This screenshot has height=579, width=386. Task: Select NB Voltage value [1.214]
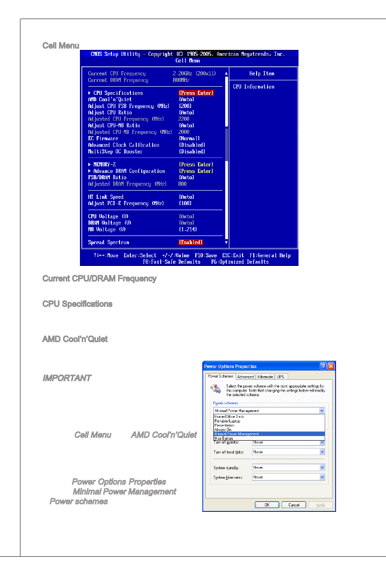point(188,230)
